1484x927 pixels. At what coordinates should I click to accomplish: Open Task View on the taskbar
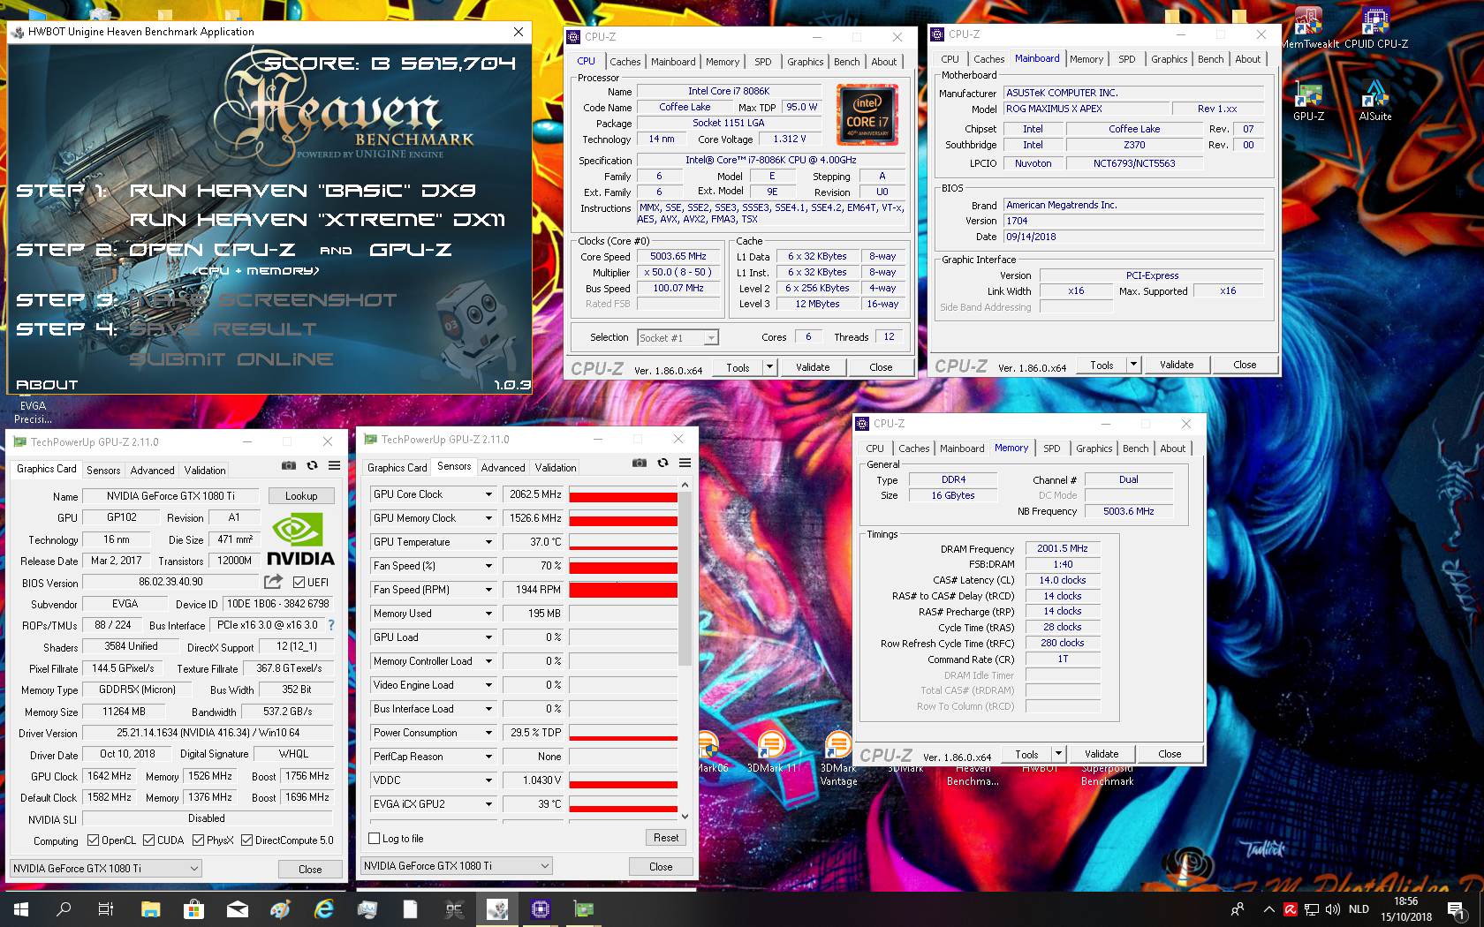click(106, 908)
